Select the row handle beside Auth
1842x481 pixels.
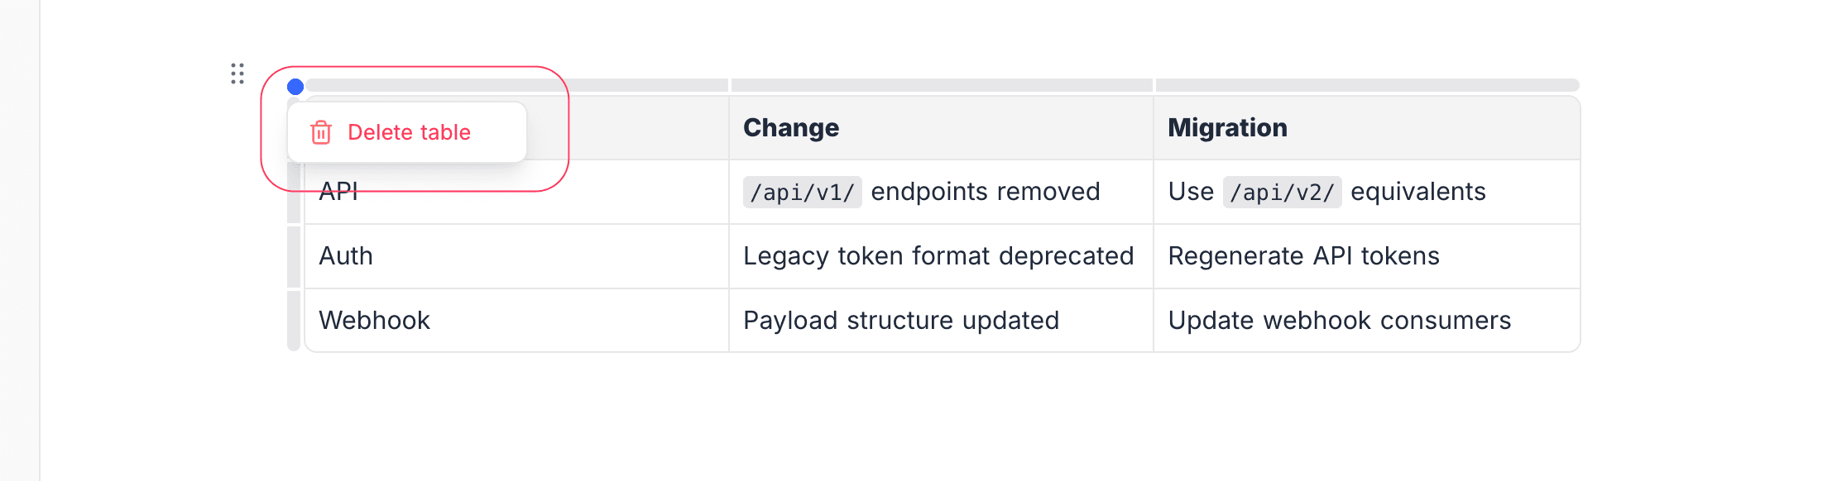294,256
